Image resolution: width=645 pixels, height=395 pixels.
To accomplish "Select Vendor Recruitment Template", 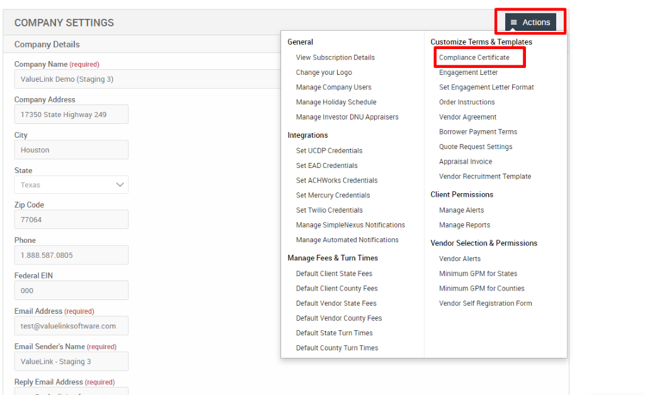I will (484, 176).
